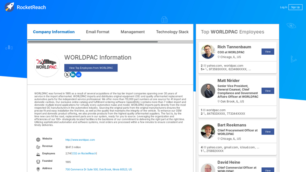Open the Technology Stack tab
The height and width of the screenshot is (172, 306).
[x=172, y=32]
